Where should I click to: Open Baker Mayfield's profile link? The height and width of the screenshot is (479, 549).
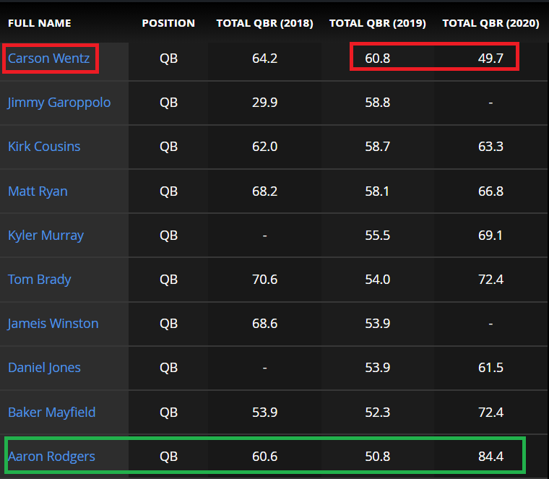51,413
